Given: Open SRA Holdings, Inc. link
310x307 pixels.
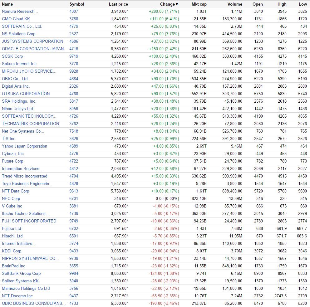Looking at the screenshot, I should pos(19,101).
